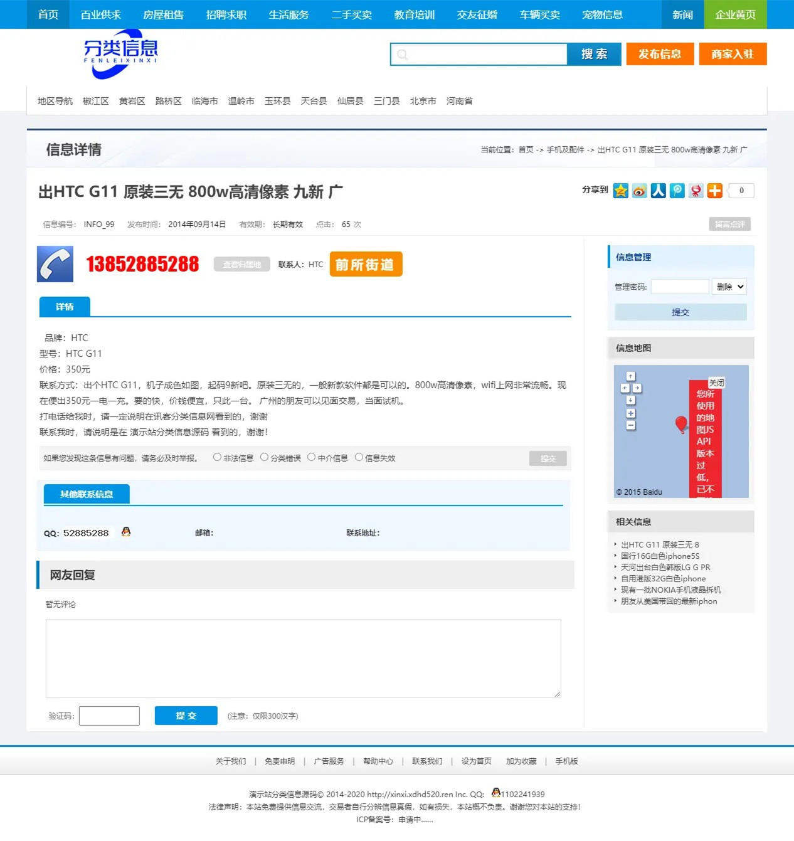794x841 pixels.
Task: Open the 温岭市 region link
Action: (x=241, y=101)
